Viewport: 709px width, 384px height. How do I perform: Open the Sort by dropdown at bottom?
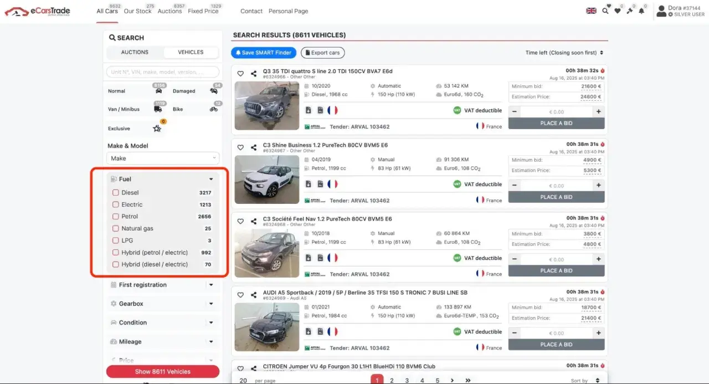(x=586, y=381)
